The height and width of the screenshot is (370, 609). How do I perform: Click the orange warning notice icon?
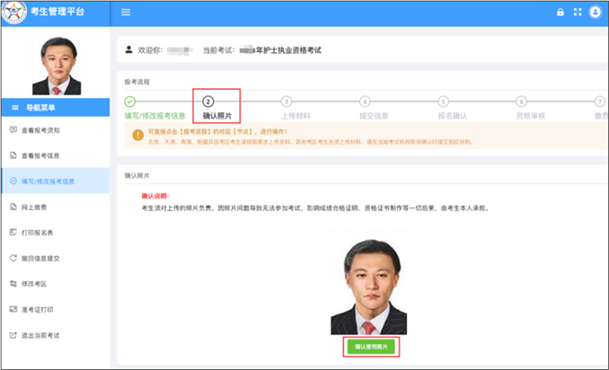click(137, 136)
